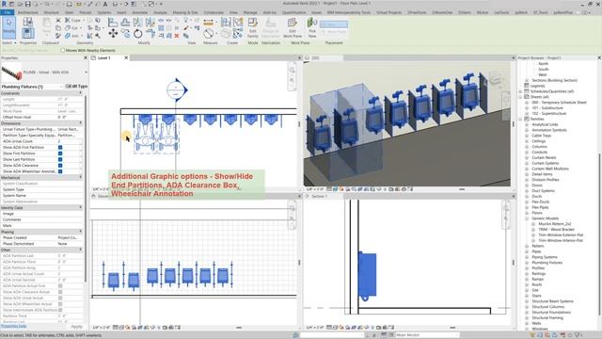Screen dimensions: 602x339
Task: Click the Apply button in Properties
Action: (x=77, y=327)
